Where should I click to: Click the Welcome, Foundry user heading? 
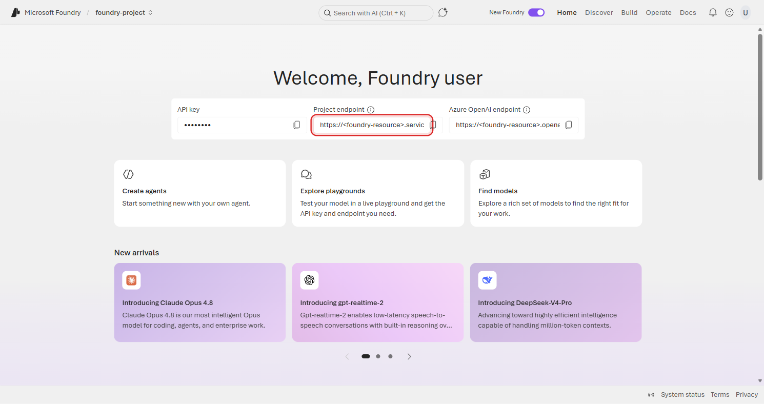click(x=378, y=78)
